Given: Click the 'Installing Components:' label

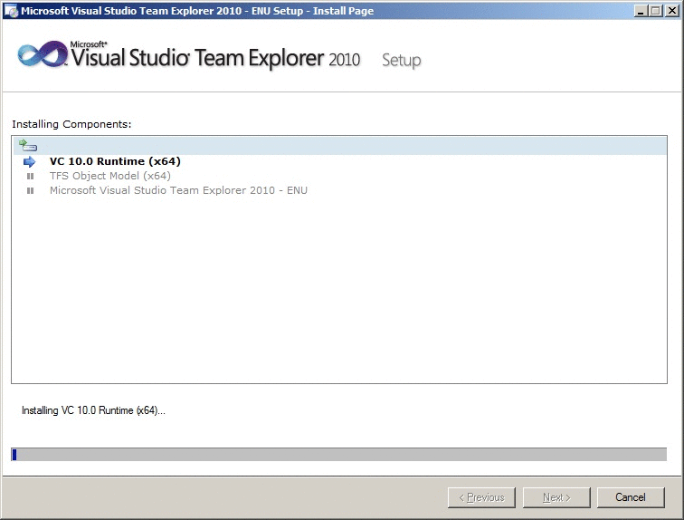Looking at the screenshot, I should click(x=71, y=124).
